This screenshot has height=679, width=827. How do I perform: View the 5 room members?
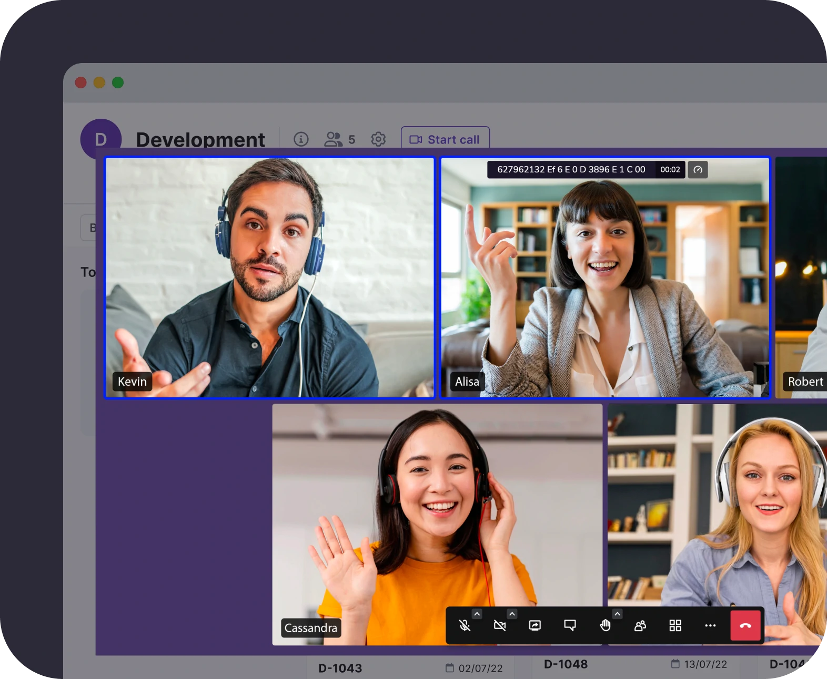click(x=339, y=139)
